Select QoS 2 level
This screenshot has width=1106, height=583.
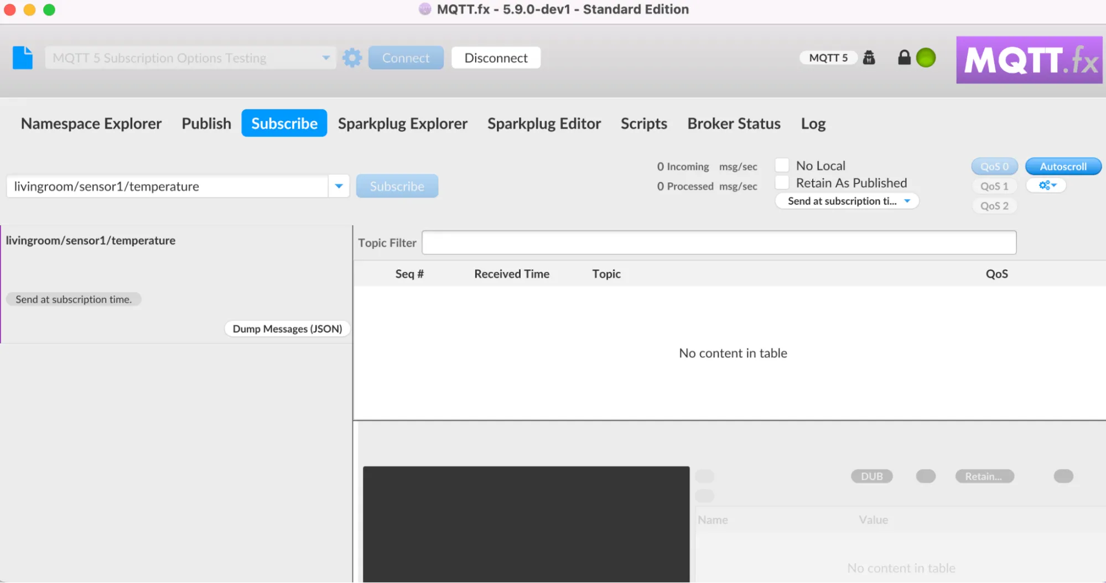coord(994,206)
